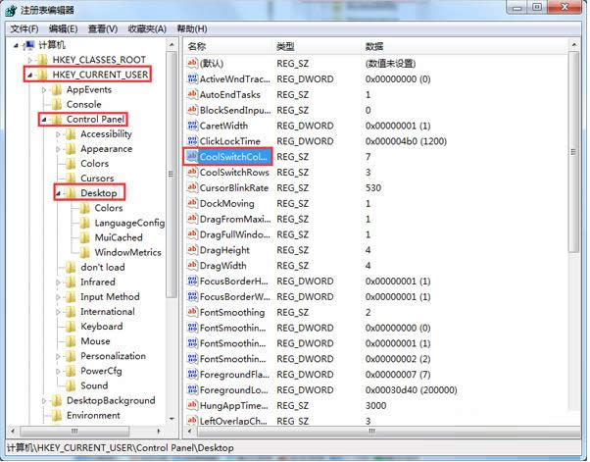590x462 pixels.
Task: Select the Colors key under Desktop
Action: (x=109, y=208)
